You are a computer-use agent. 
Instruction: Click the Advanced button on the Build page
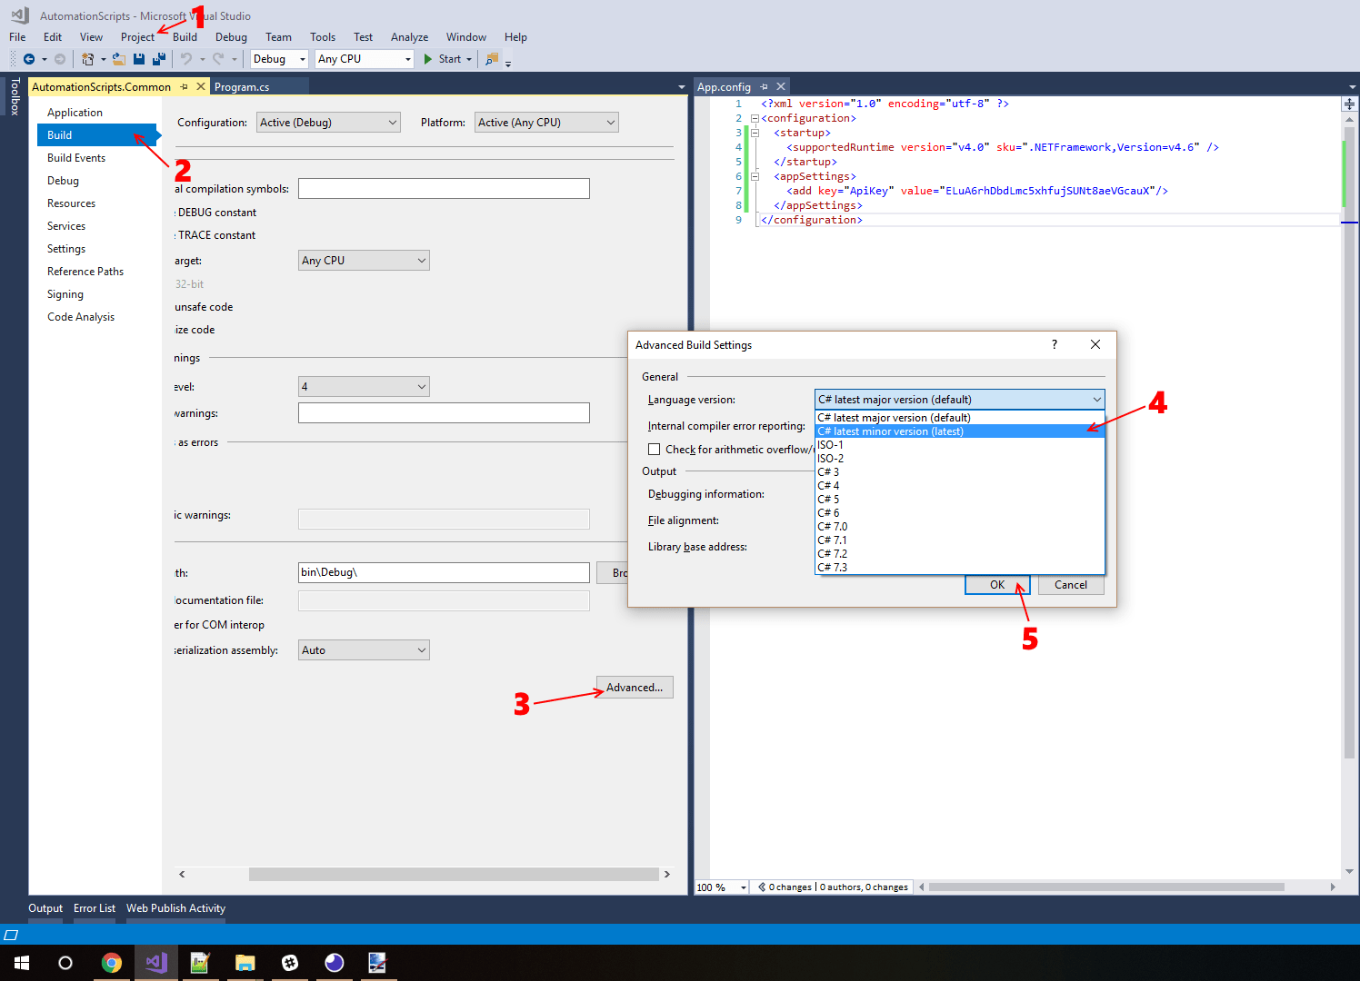coord(634,687)
